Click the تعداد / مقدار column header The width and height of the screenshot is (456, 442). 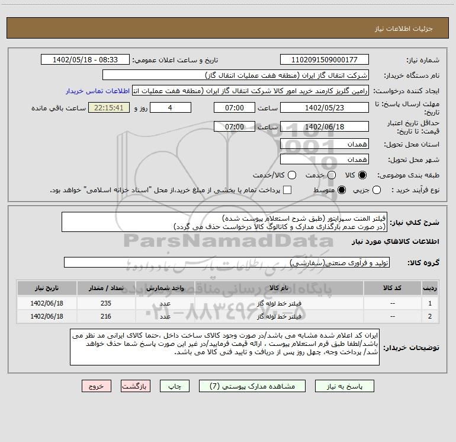106,288
